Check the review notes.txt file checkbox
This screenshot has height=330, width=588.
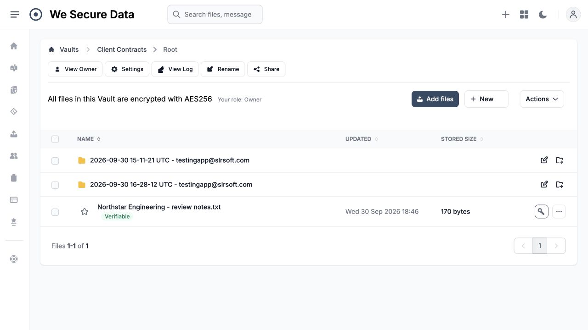click(55, 212)
